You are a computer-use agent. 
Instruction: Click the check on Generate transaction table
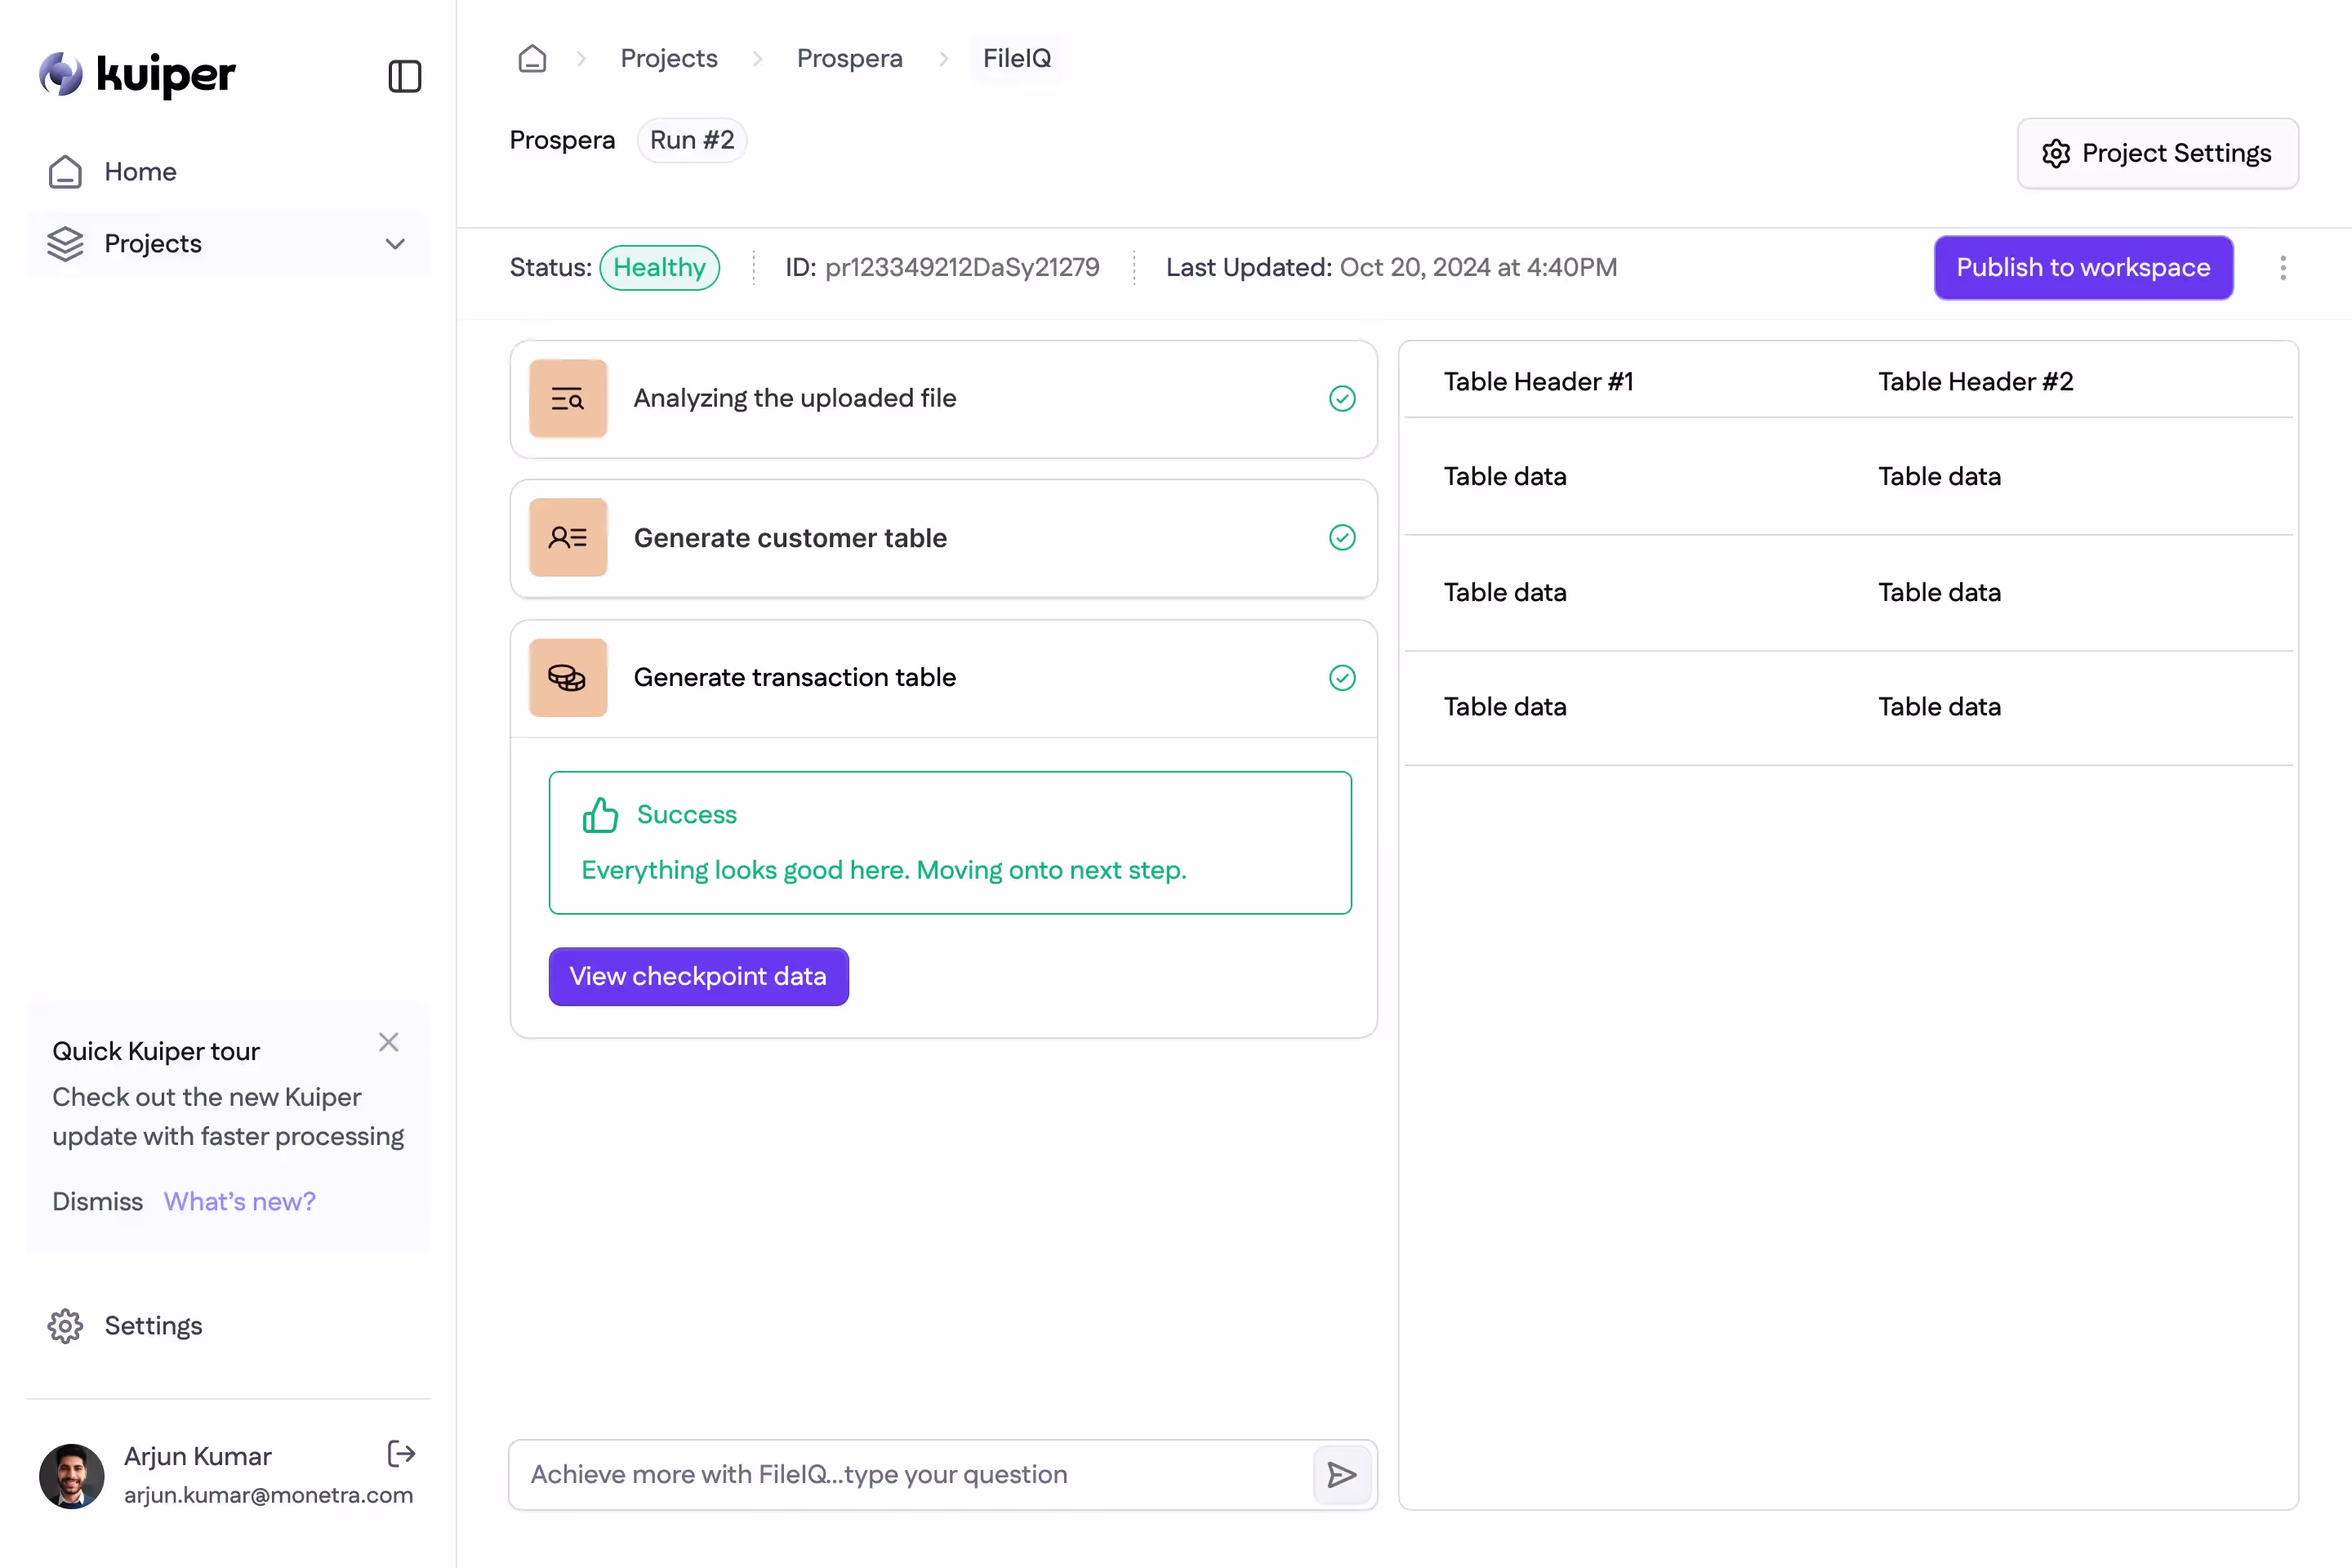click(1342, 678)
